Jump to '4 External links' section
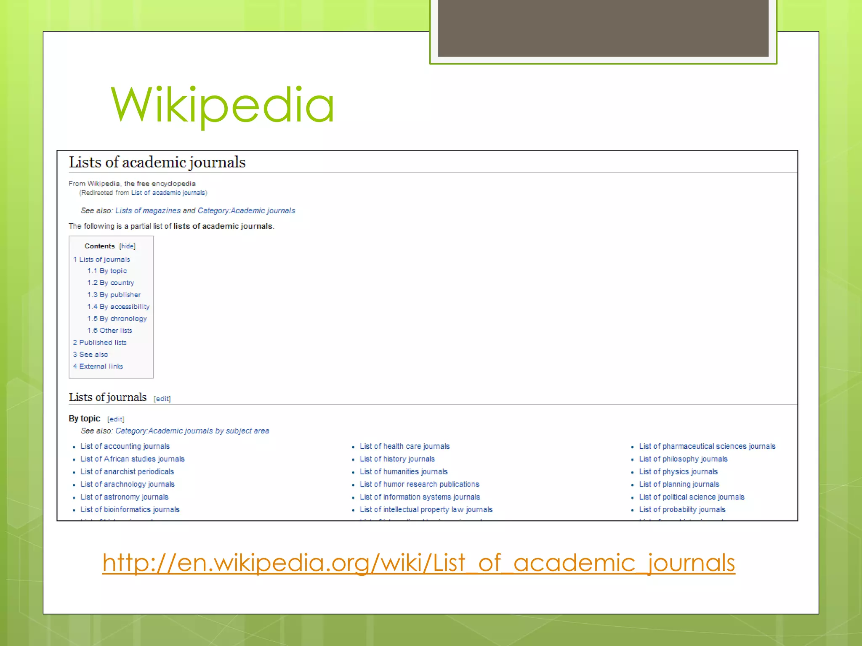The height and width of the screenshot is (646, 862). tap(98, 366)
